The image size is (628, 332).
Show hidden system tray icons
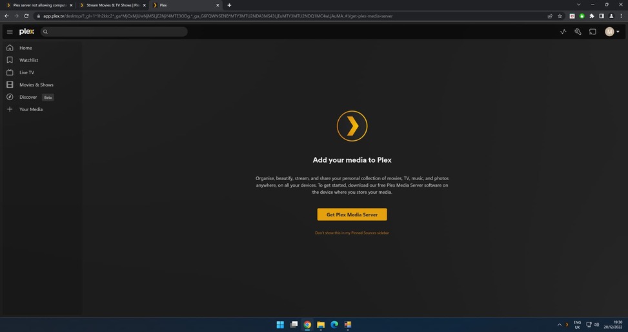559,325
